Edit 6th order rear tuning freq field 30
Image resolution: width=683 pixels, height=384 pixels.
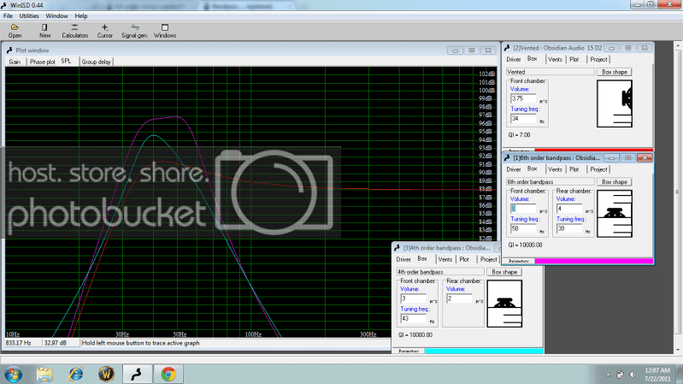[568, 228]
